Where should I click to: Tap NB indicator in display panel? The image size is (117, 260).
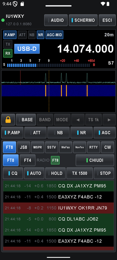[32, 35]
